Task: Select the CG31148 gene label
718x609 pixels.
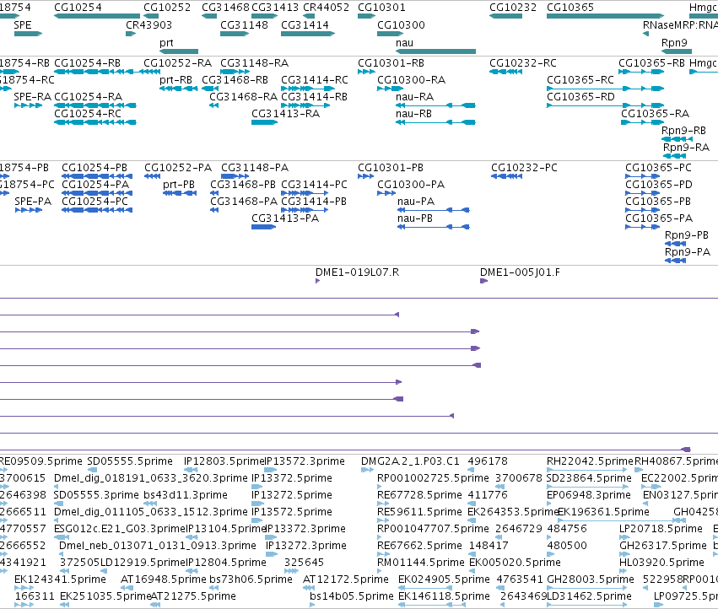Action: pyautogui.click(x=244, y=24)
